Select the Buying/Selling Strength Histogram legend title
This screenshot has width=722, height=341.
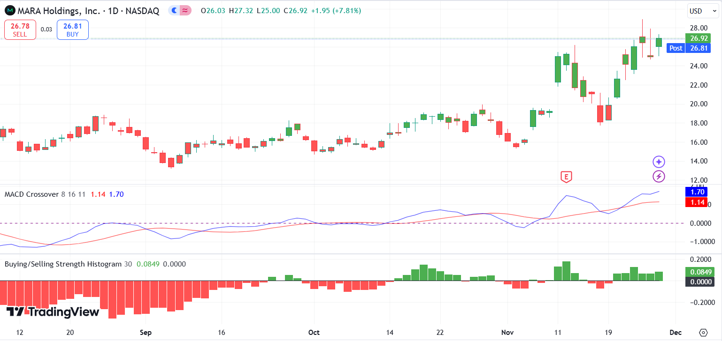coord(63,264)
